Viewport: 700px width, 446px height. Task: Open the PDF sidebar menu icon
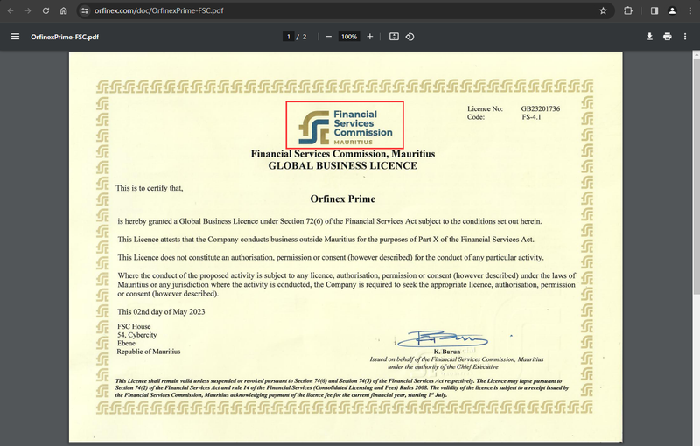tap(15, 37)
